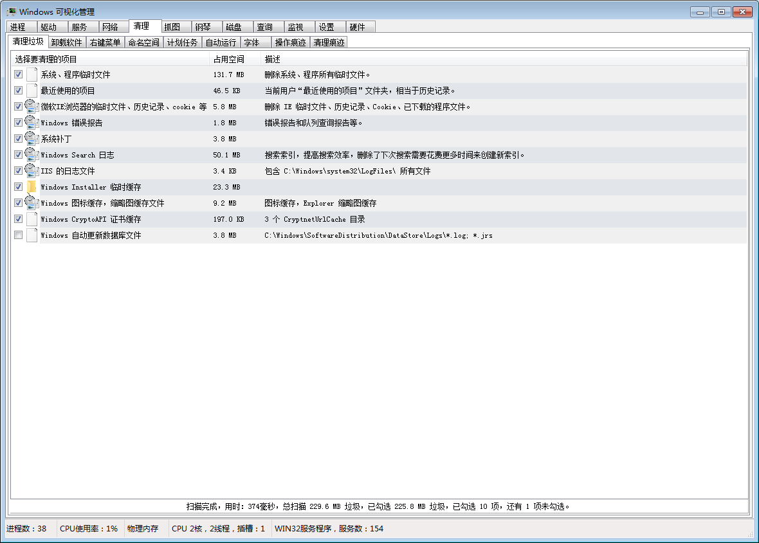This screenshot has width=759, height=543.
Task: Open the 卸载软件 sub-tab
Action: 67,42
